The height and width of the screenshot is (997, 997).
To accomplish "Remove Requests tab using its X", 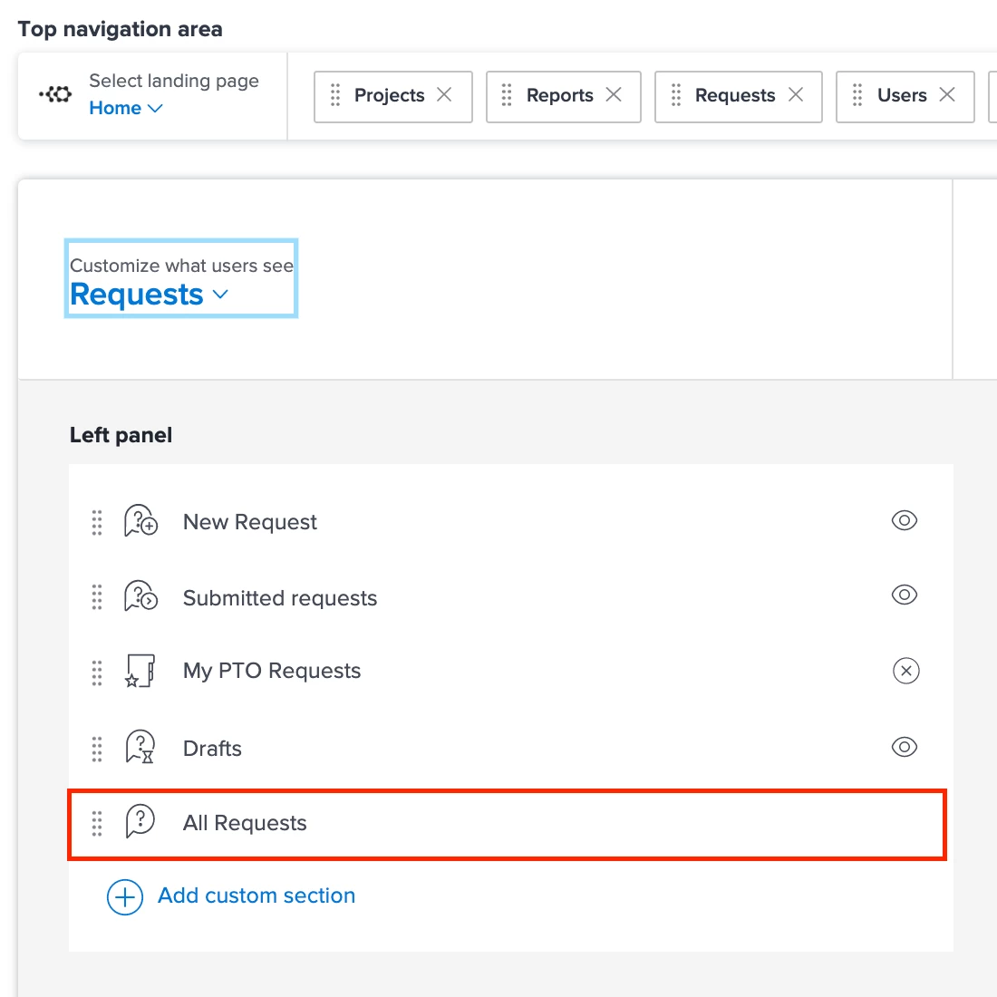I will click(796, 95).
